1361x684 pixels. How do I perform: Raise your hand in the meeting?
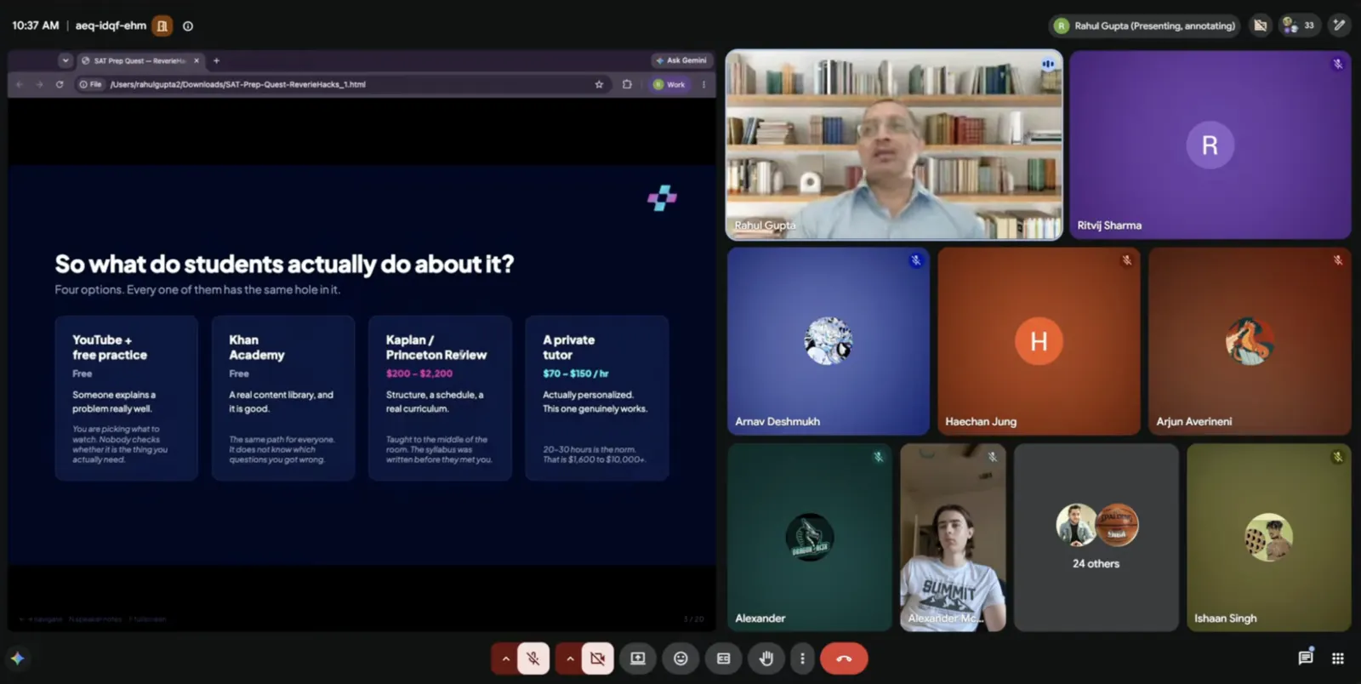[766, 658]
